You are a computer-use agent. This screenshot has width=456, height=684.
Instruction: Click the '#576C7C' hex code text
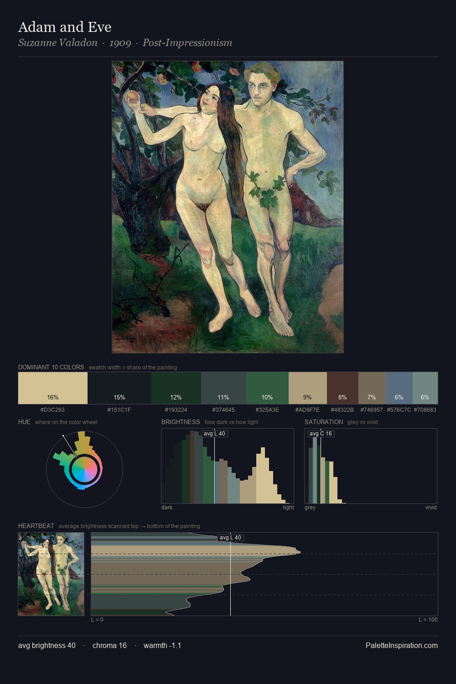pos(399,410)
